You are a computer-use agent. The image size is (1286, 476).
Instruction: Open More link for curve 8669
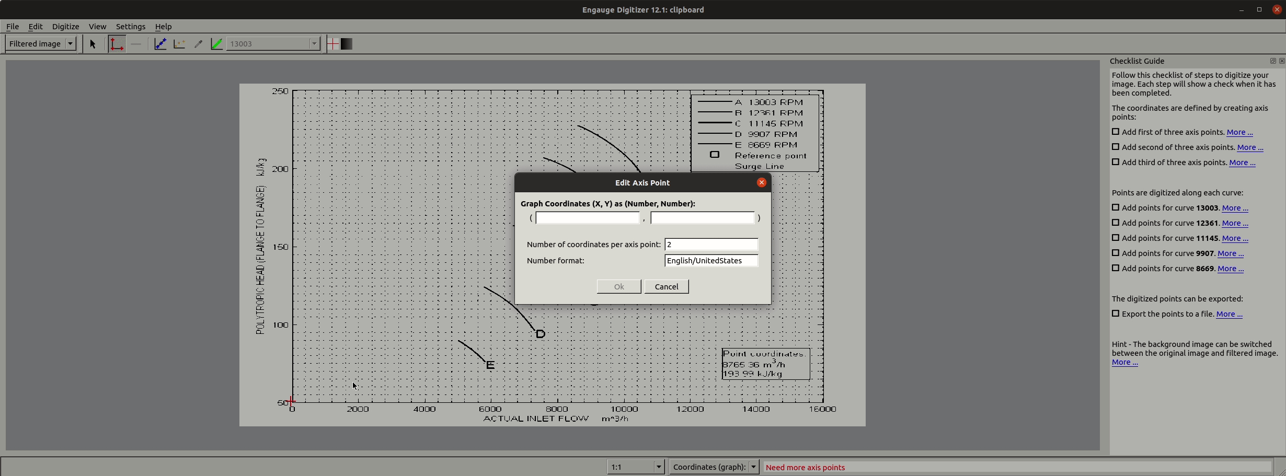click(x=1231, y=269)
